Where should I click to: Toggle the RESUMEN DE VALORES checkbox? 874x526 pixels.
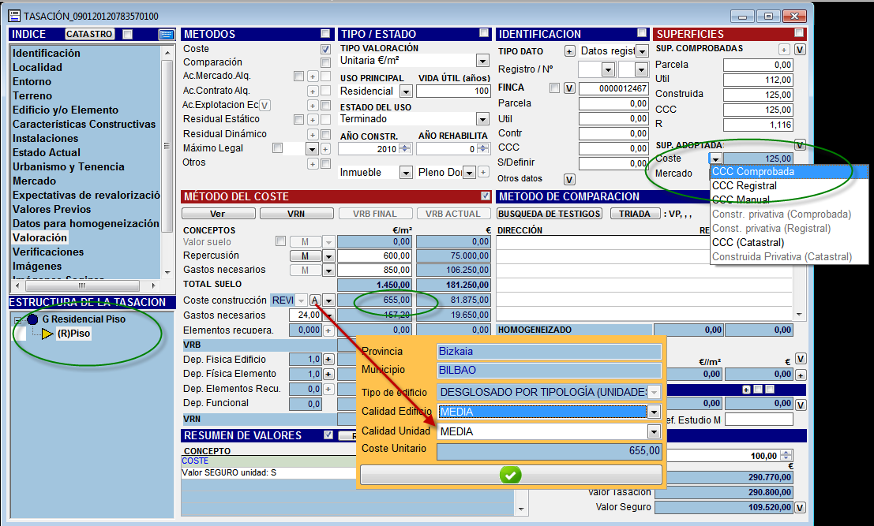click(x=328, y=435)
